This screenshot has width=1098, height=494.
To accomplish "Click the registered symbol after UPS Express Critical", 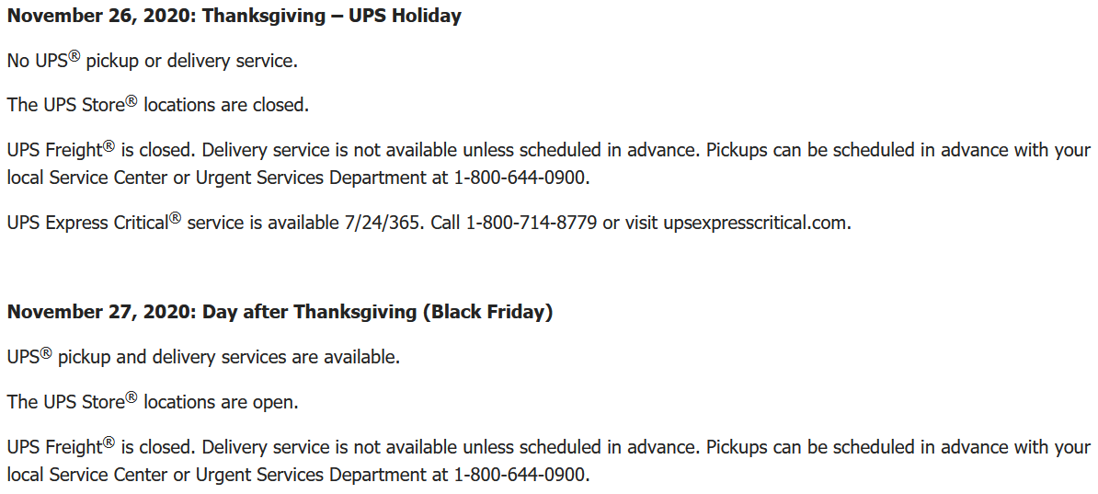I will pos(175,218).
